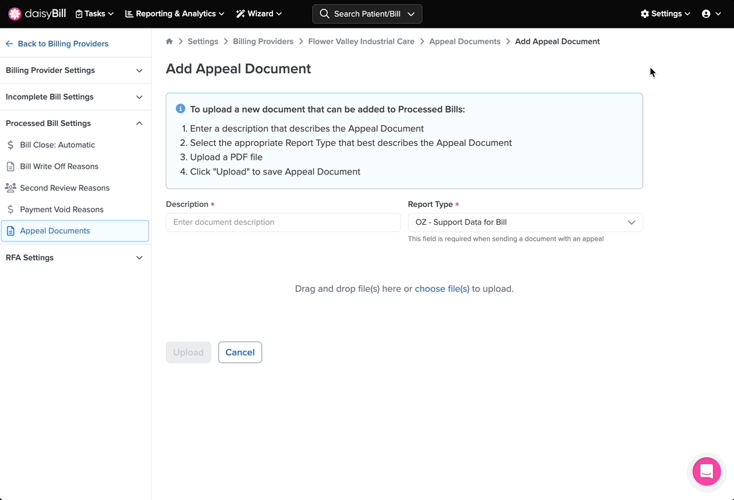The image size is (734, 500).
Task: Open the Tasks menu
Action: (x=95, y=14)
